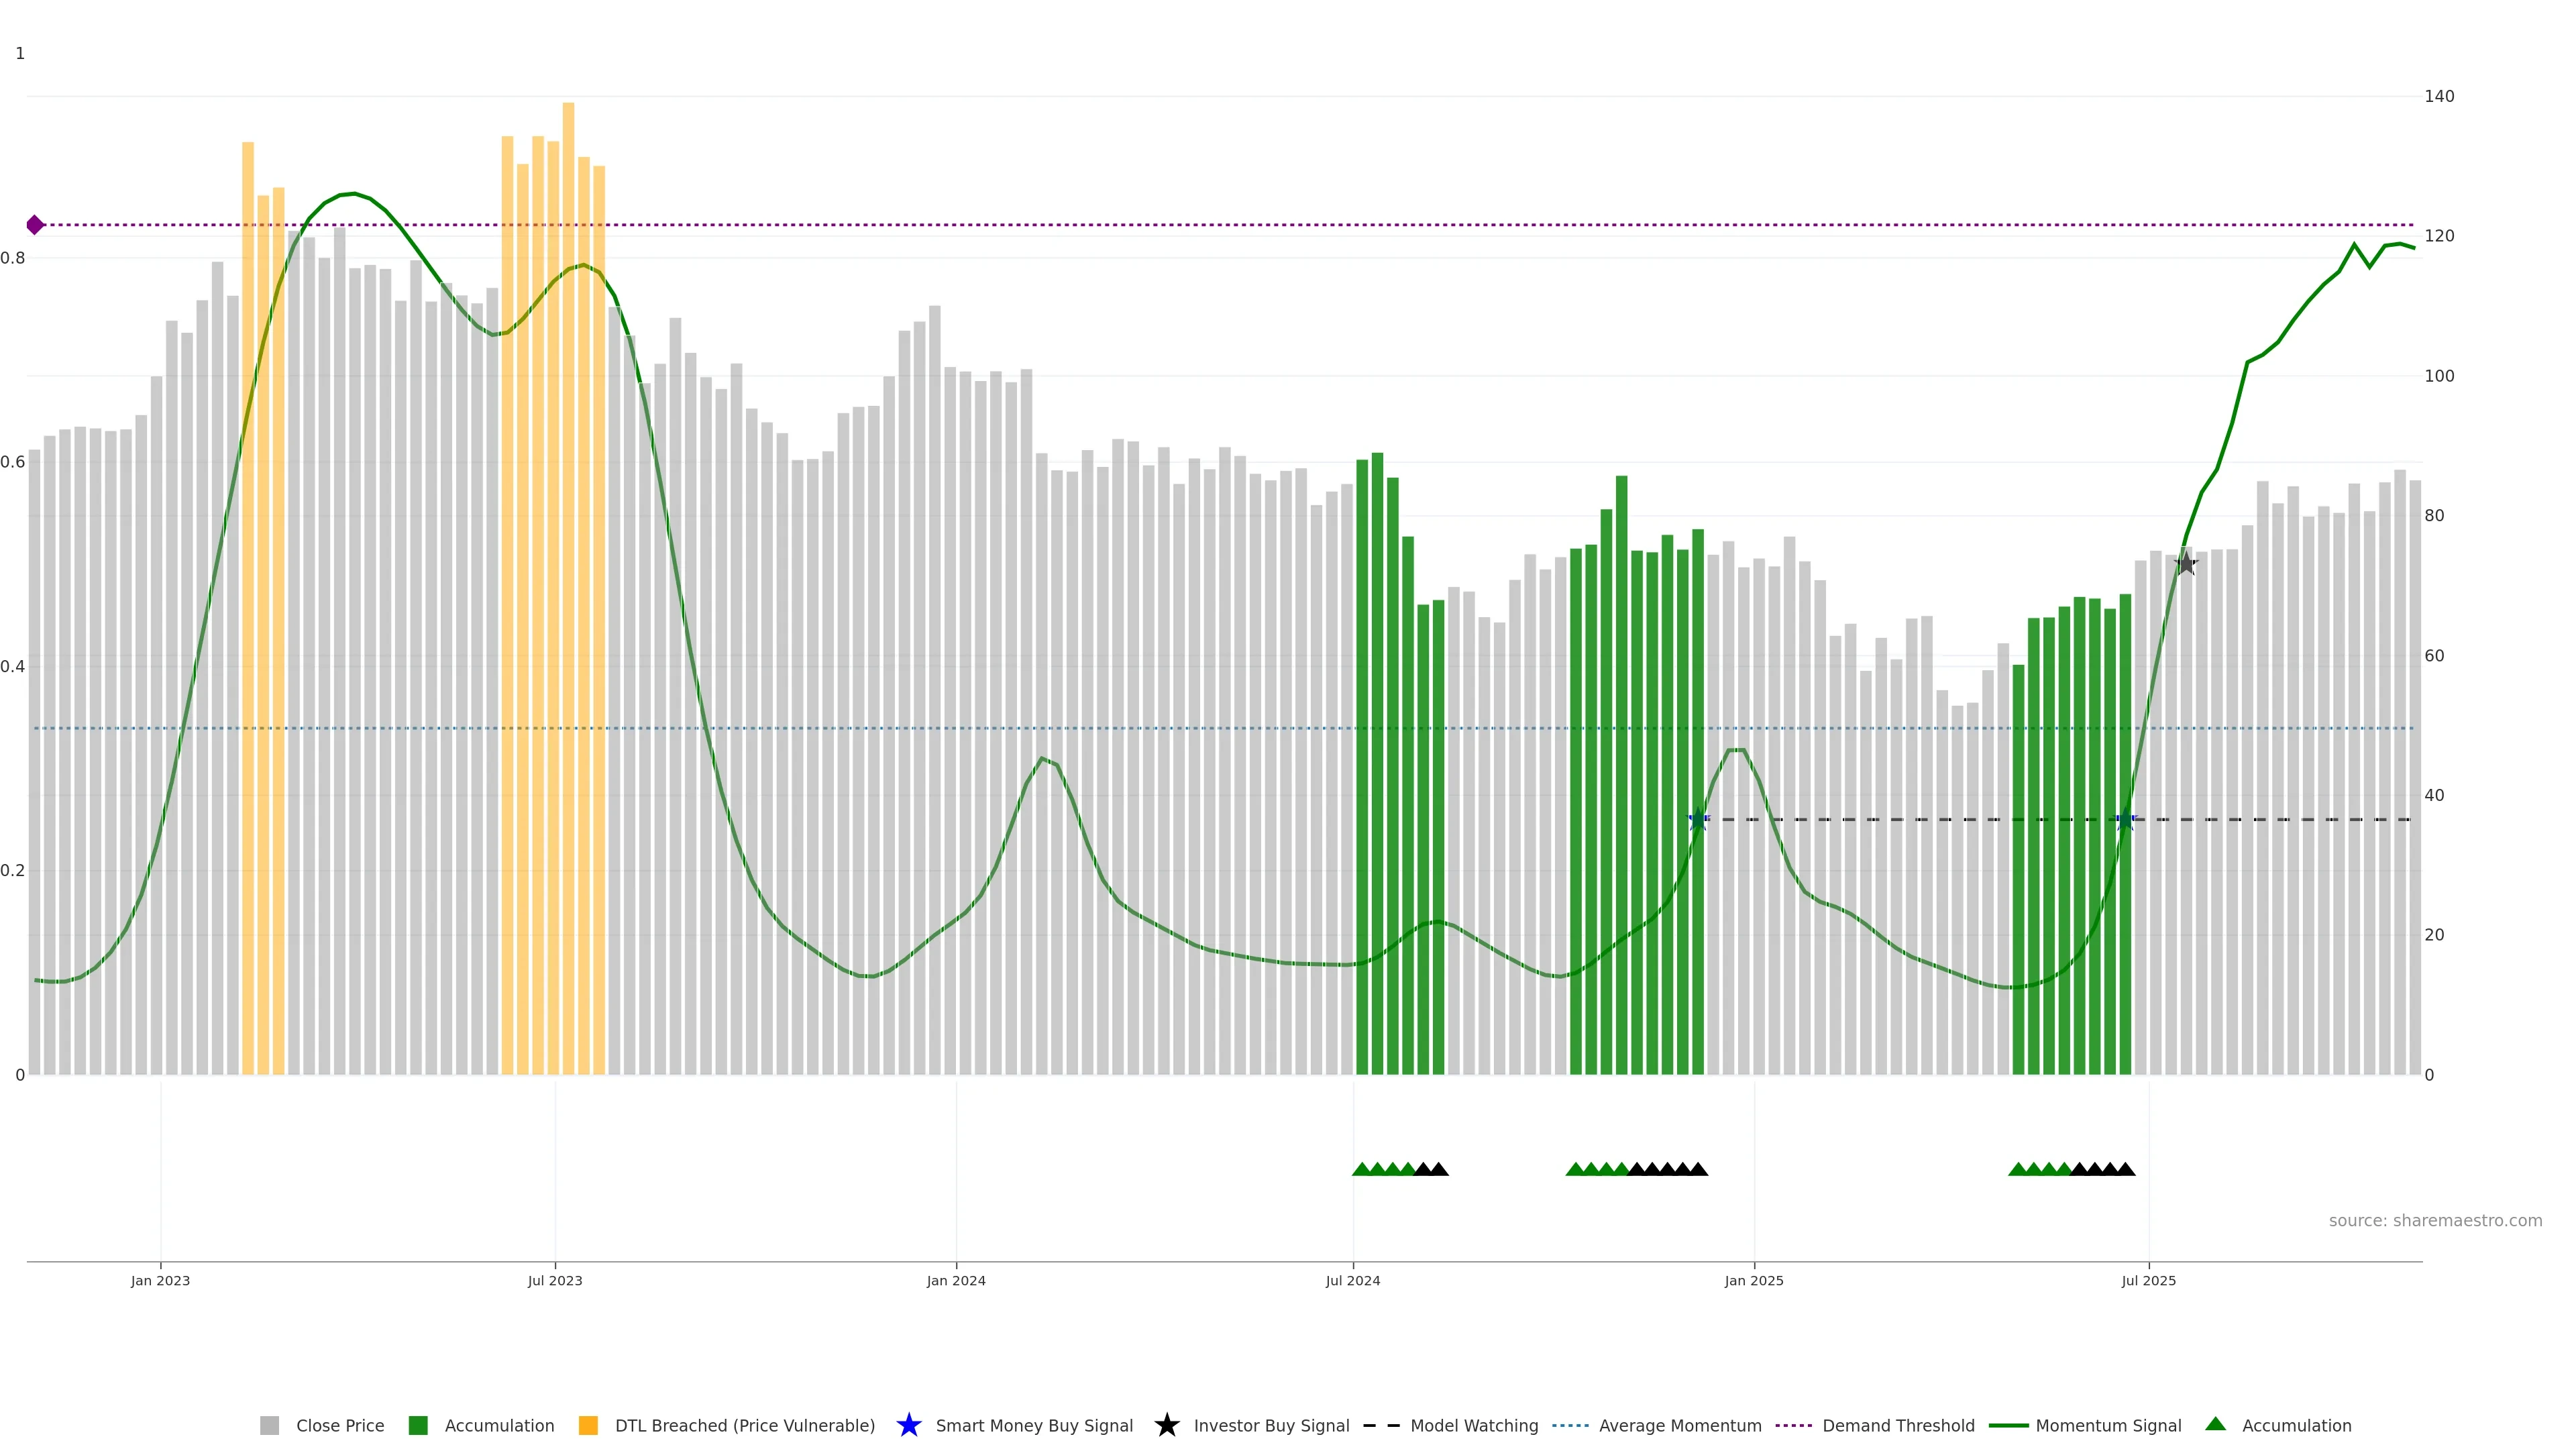Image resolution: width=2576 pixels, height=1449 pixels.
Task: Click the orange DTL Breached legend swatch
Action: pos(588,1425)
